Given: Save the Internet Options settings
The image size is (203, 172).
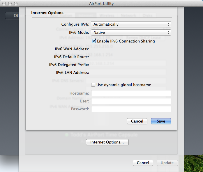Looking at the screenshot, I should click(161, 121).
